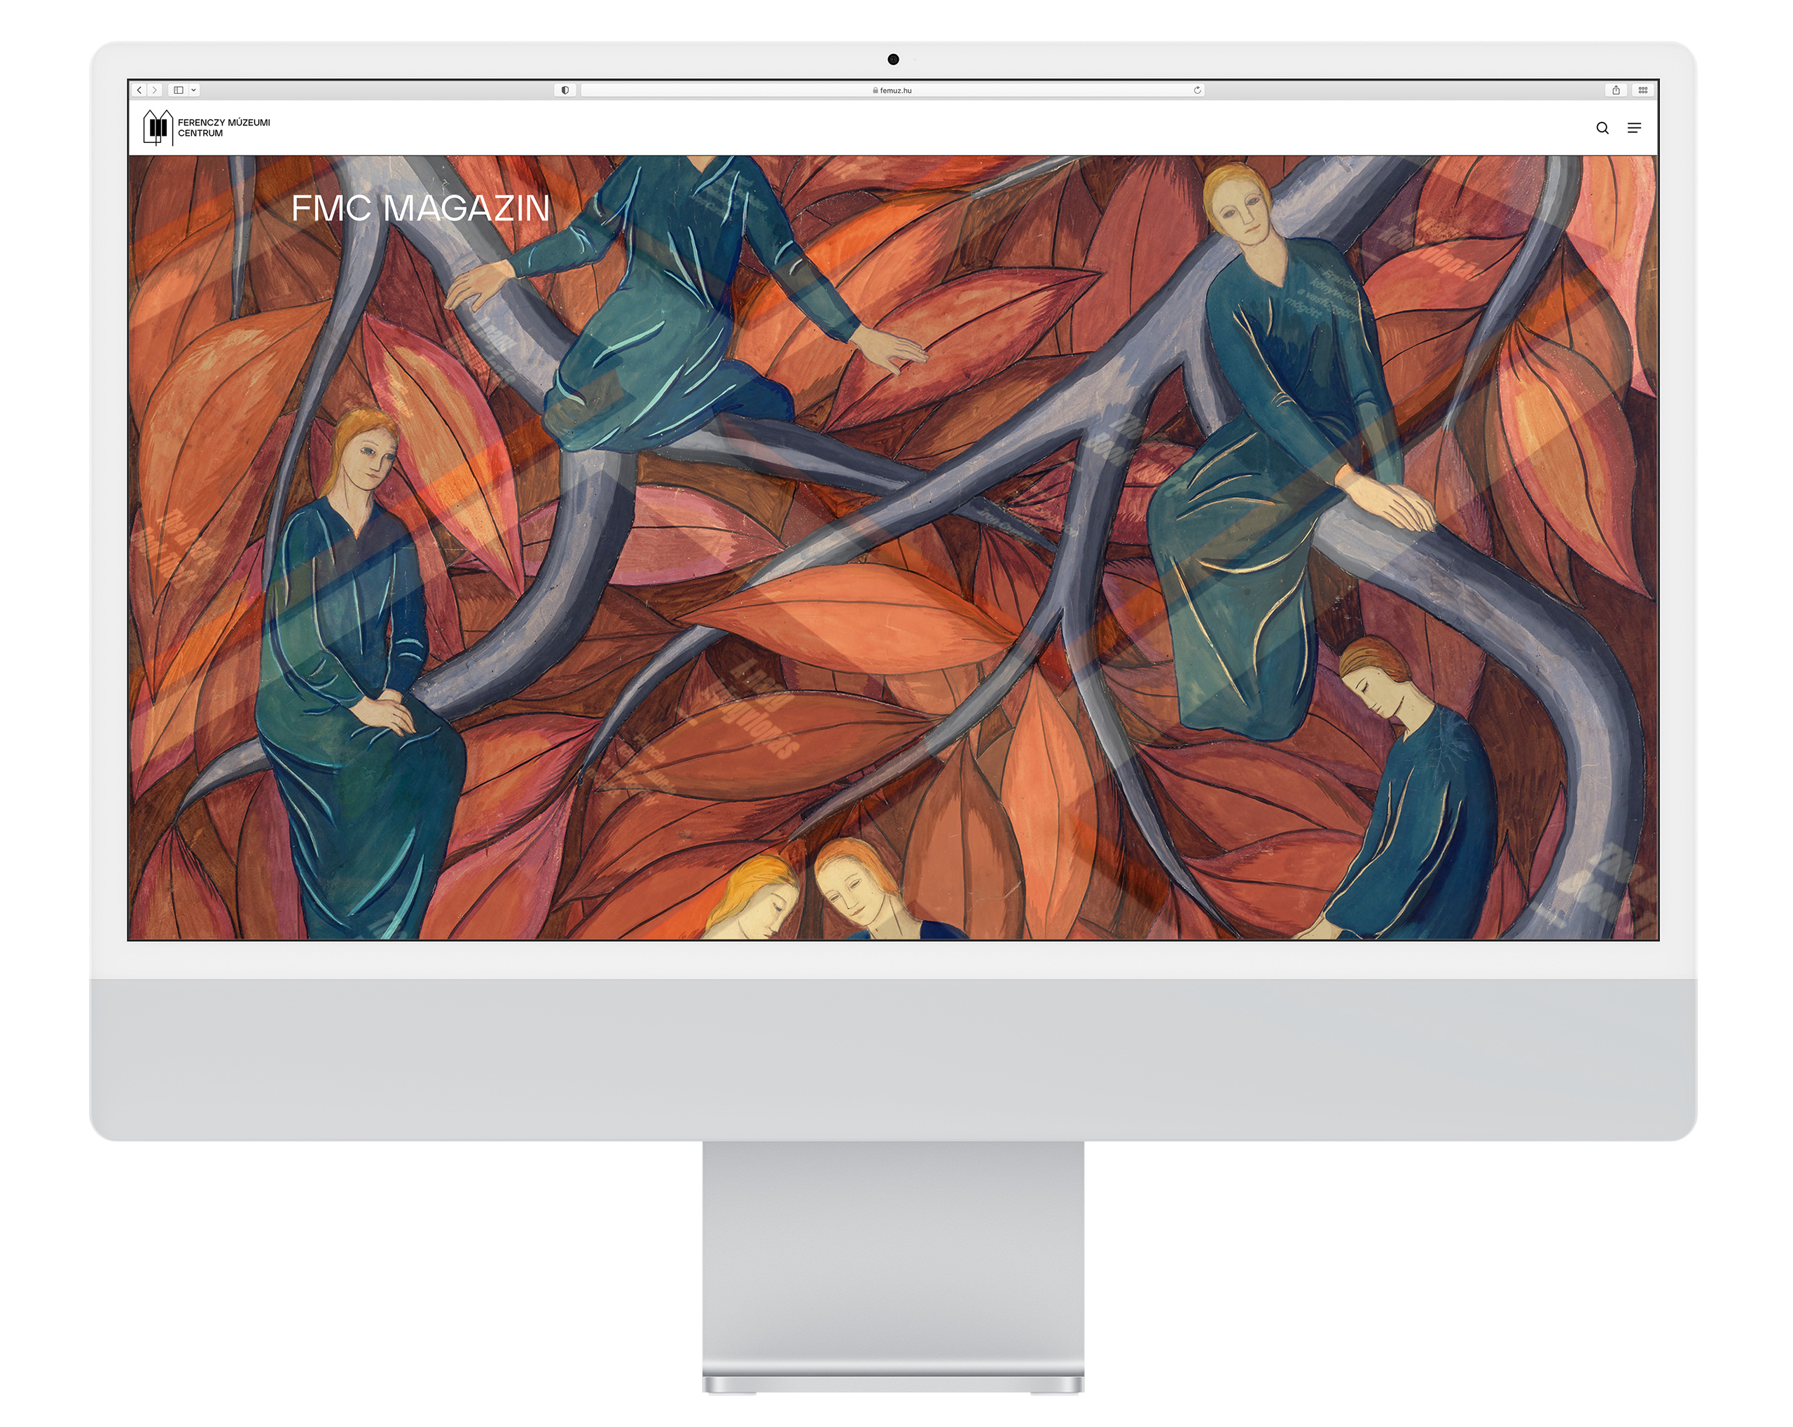Reload the page with the refresh icon

click(x=1197, y=90)
